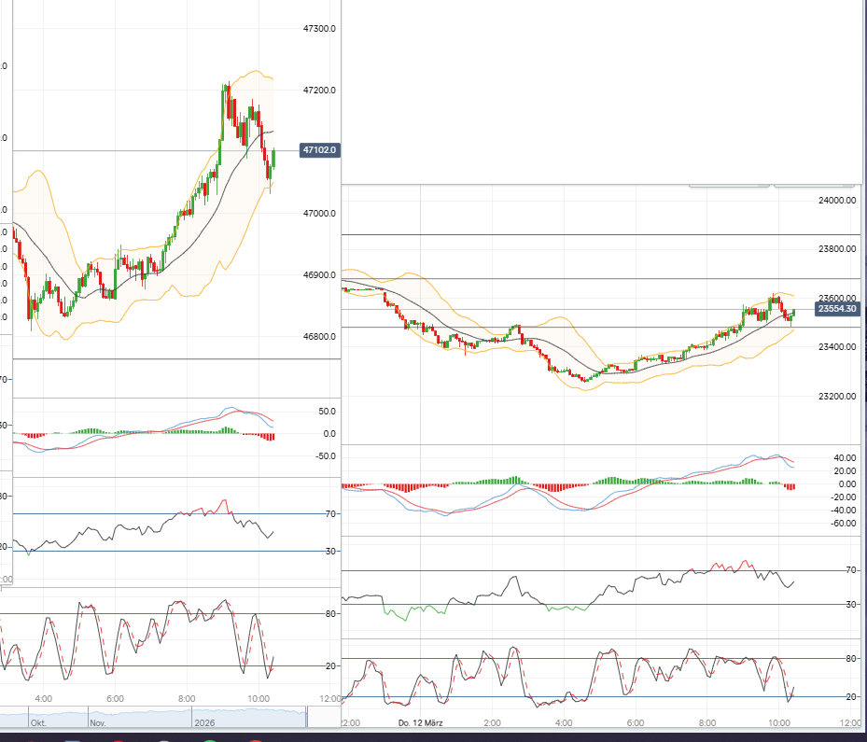Click the left RSI panel's 70 level label
Image resolution: width=867 pixels, height=742 pixels.
pyautogui.click(x=330, y=514)
